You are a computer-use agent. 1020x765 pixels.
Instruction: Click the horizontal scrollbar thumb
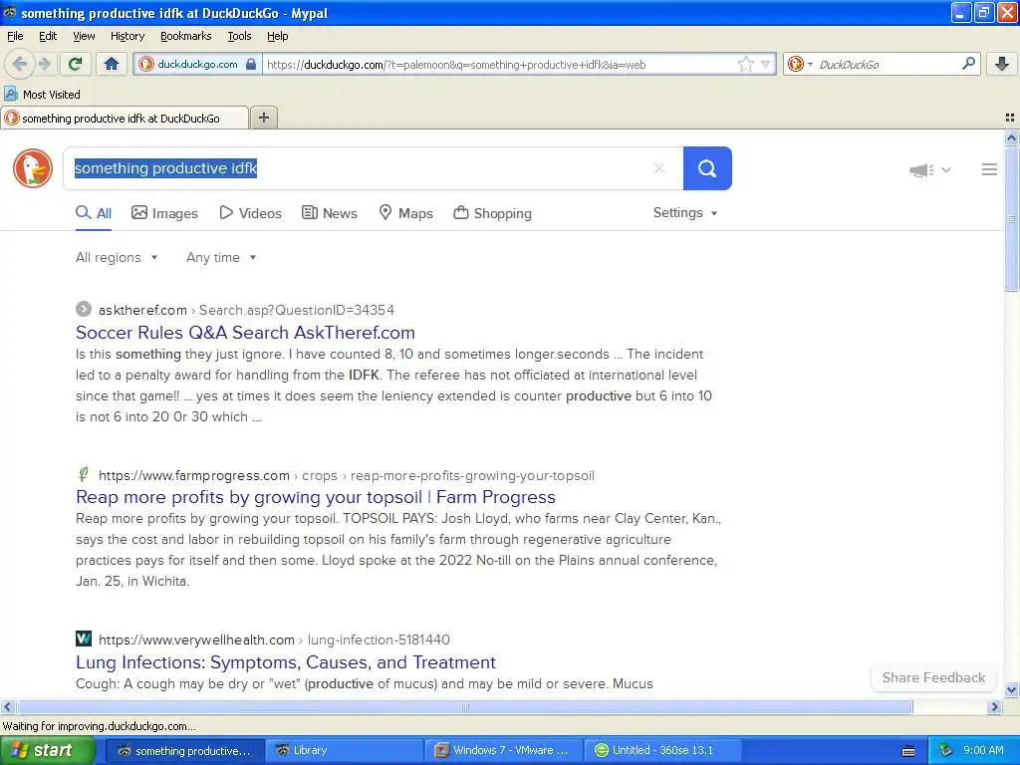(x=464, y=706)
